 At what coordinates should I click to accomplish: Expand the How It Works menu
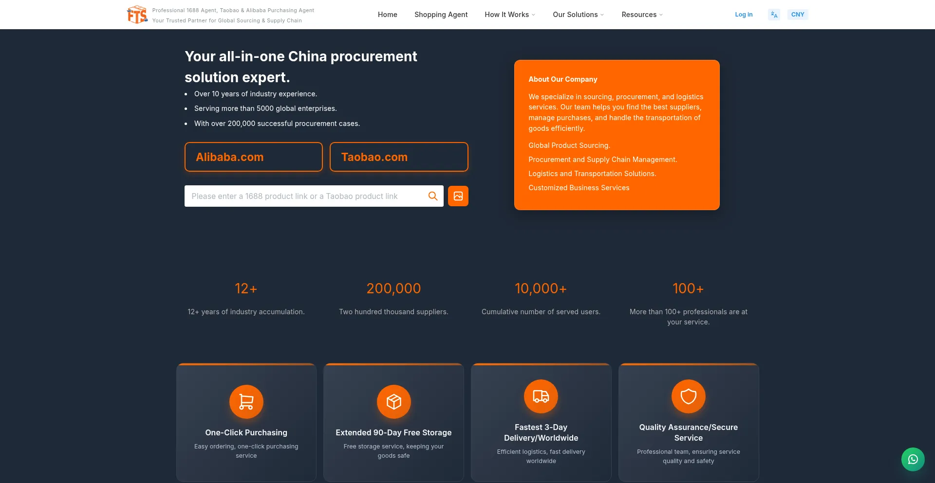pyautogui.click(x=510, y=15)
